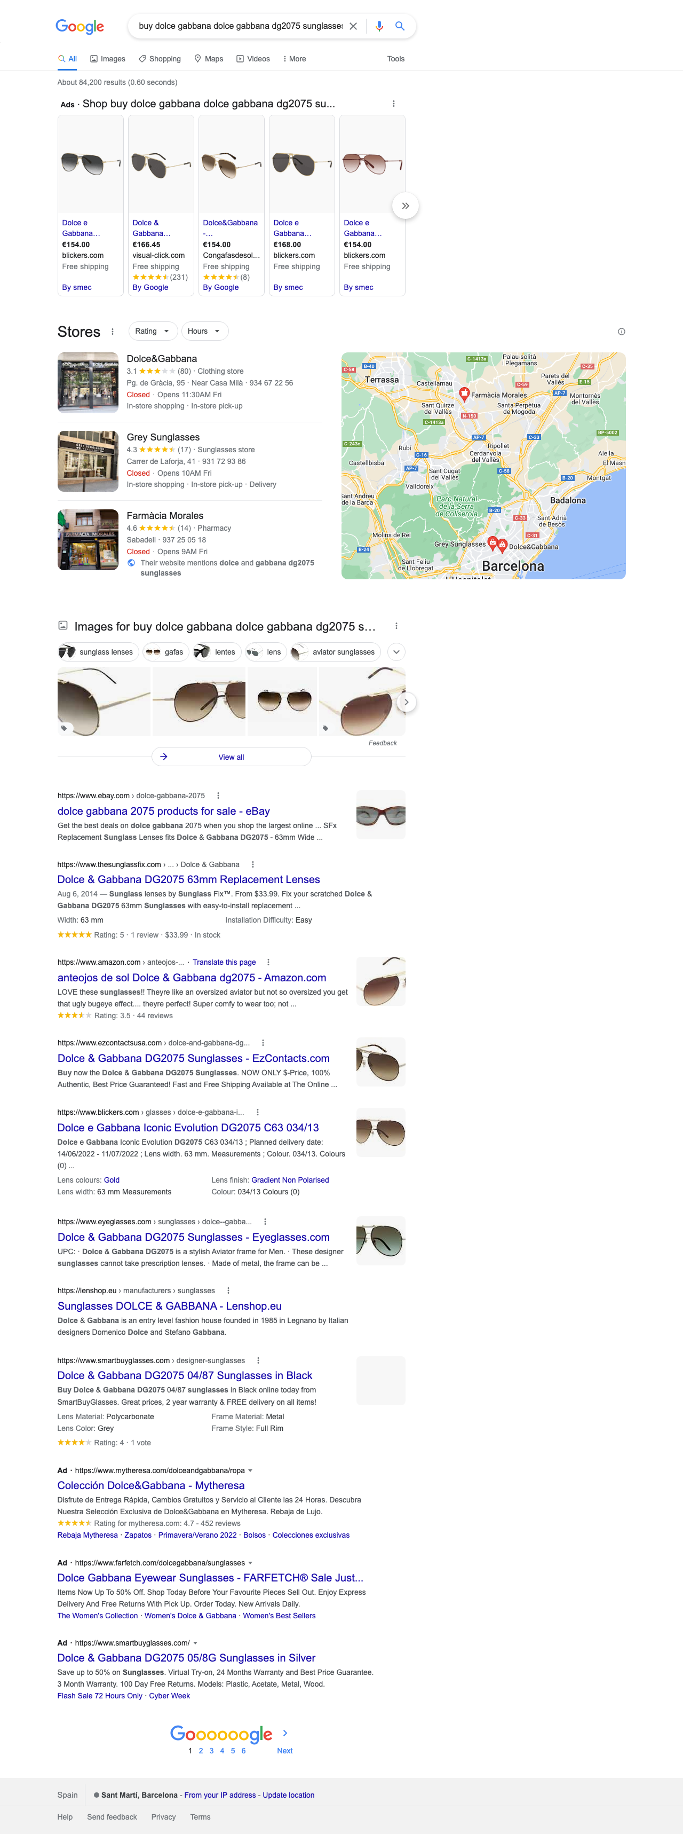Screen dimensions: 683x1834
Task: Click the microphone voice search icon
Action: [379, 26]
